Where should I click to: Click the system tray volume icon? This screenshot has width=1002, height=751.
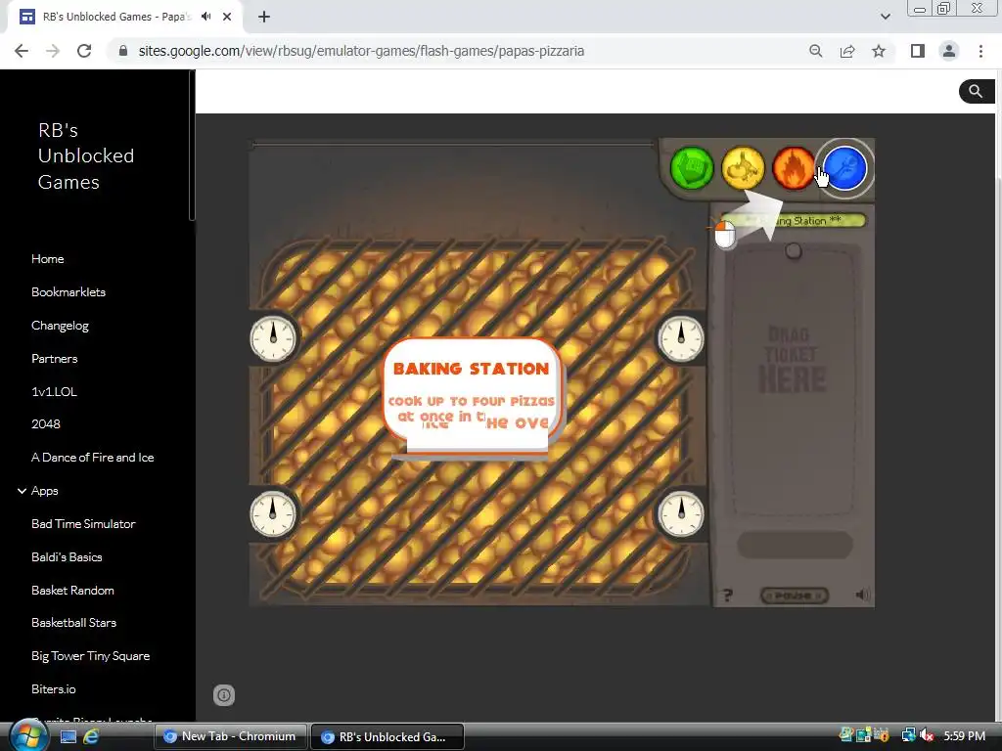tap(927, 735)
